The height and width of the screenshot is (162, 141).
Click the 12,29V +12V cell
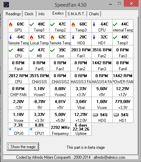point(123,90)
